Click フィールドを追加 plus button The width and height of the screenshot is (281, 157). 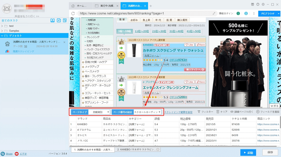[268, 112]
